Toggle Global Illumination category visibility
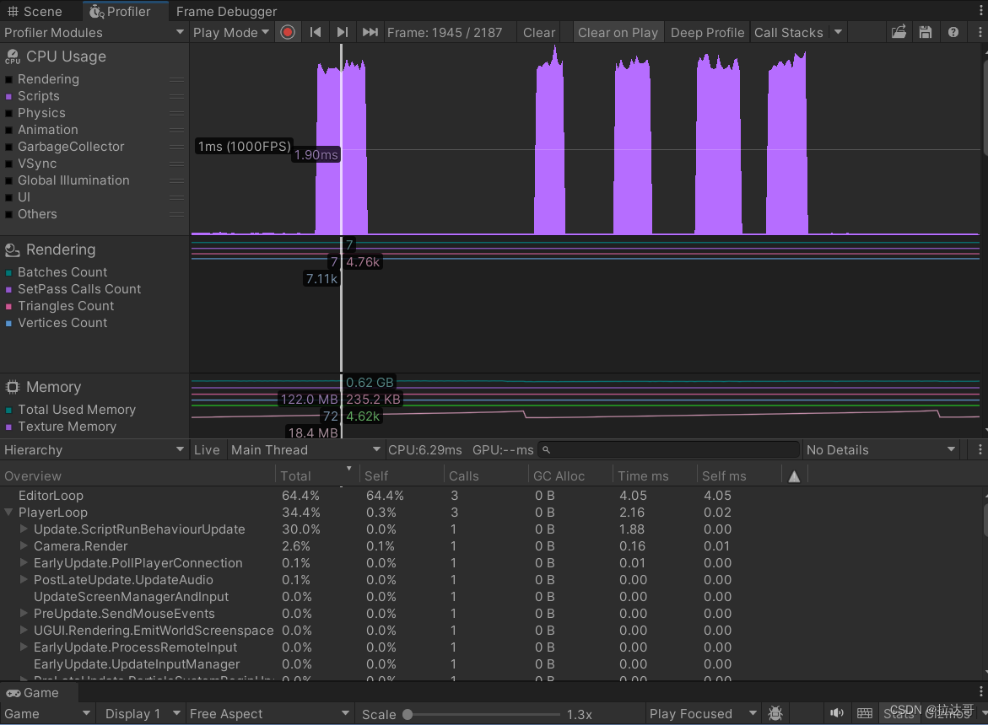 (8, 180)
